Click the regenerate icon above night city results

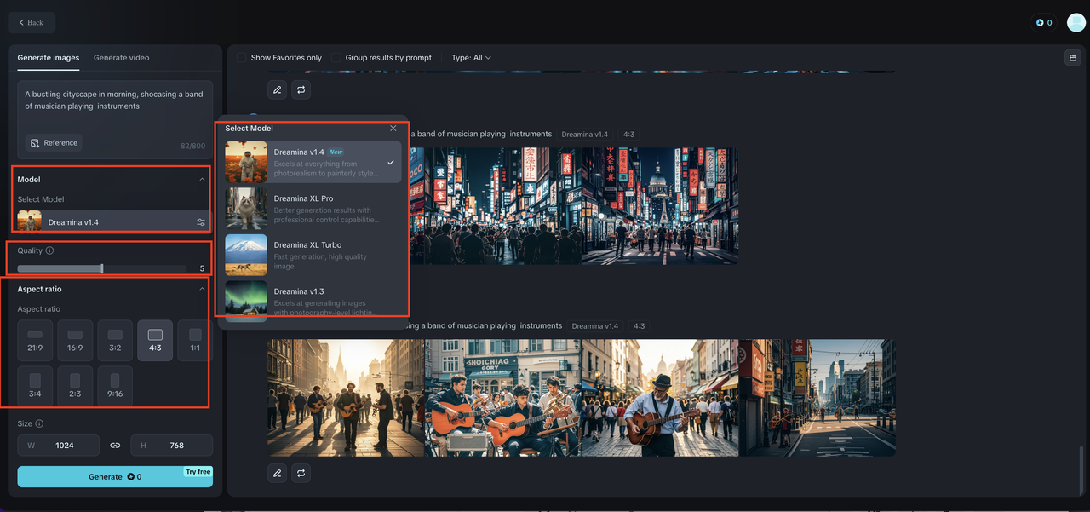point(301,89)
